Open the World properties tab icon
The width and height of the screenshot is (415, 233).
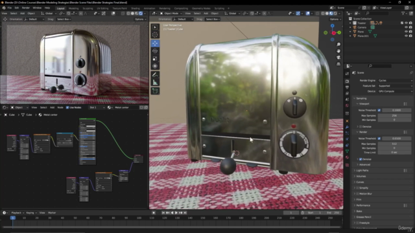(x=348, y=105)
